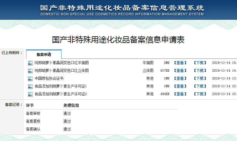Image resolution: width=237 pixels, height=141 pixels.
Task: Click the upload date of the 生产许可证2 file
Action: pos(224,94)
